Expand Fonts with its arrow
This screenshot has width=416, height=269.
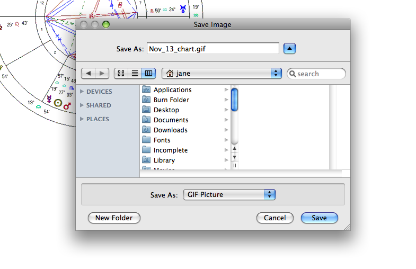[226, 140]
